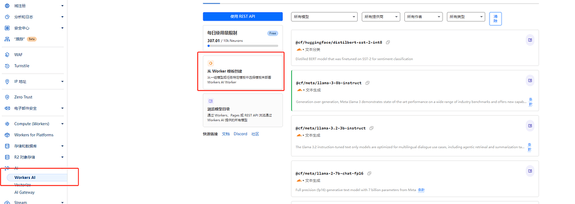Open the 所有作者 filter dropdown
Screen dimensions: 575x204
pos(423,17)
